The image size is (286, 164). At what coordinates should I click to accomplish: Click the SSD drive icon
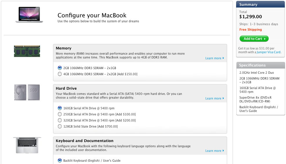click(x=34, y=93)
